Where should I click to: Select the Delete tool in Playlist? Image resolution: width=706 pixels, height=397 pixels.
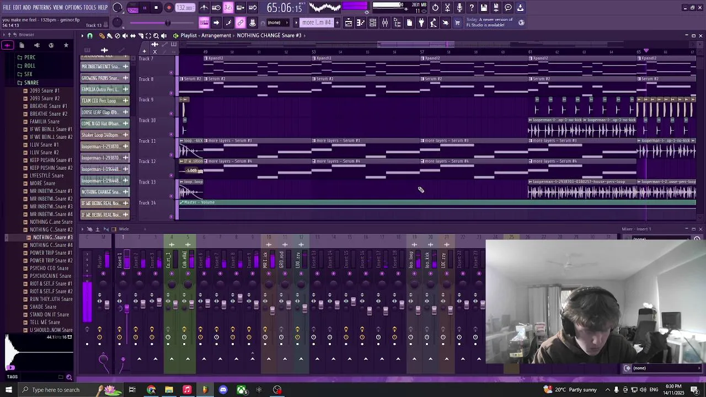tap(117, 36)
